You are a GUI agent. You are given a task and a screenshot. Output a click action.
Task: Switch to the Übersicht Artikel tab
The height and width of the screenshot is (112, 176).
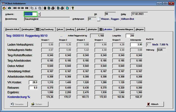pyautogui.click(x=12, y=29)
